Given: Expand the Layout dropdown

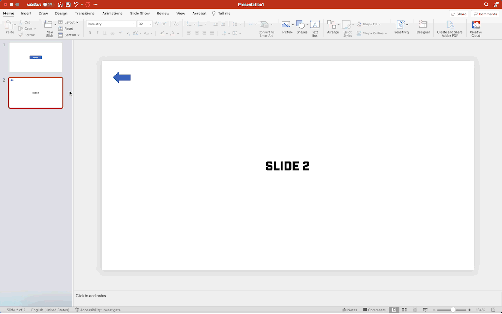Looking at the screenshot, I should (x=69, y=22).
